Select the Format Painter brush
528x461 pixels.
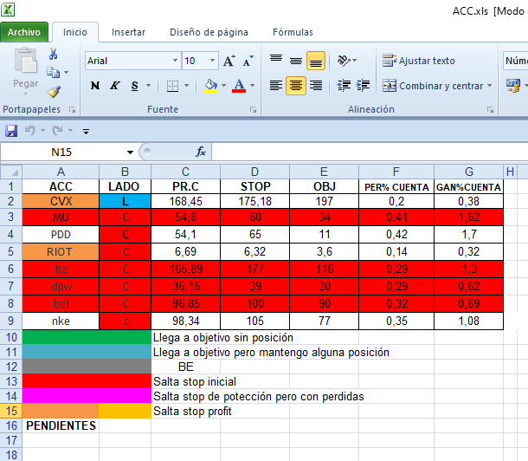tap(54, 91)
